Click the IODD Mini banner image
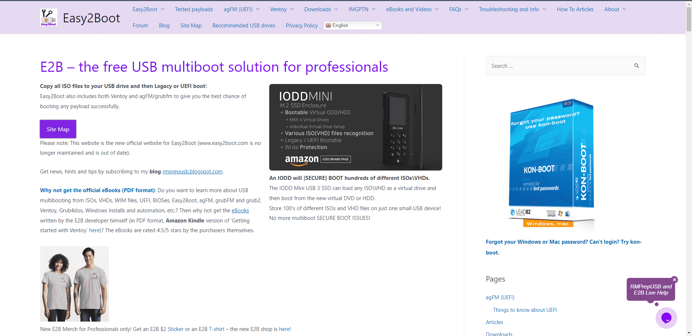The width and height of the screenshot is (692, 336). click(x=356, y=127)
